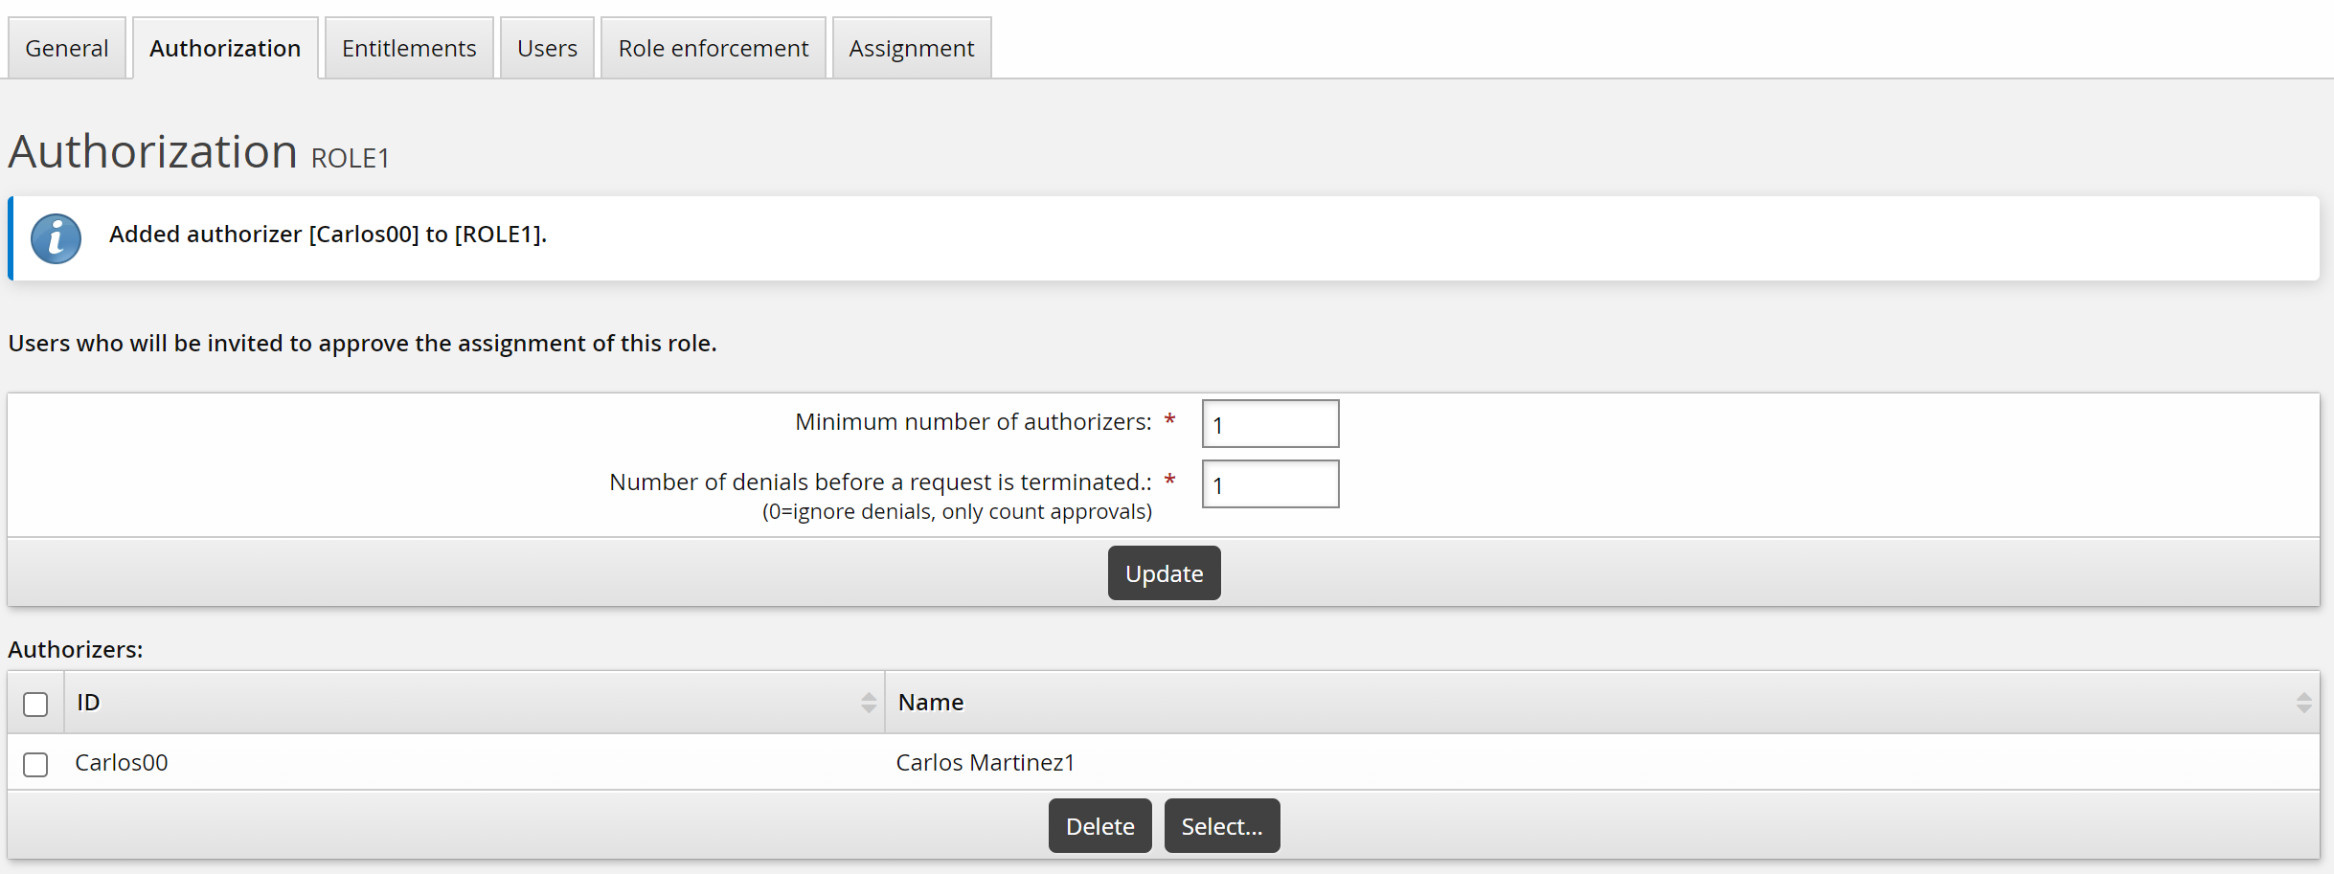The image size is (2334, 874).
Task: Click the Carlos Martinez1 name cell
Action: pyautogui.click(x=985, y=763)
